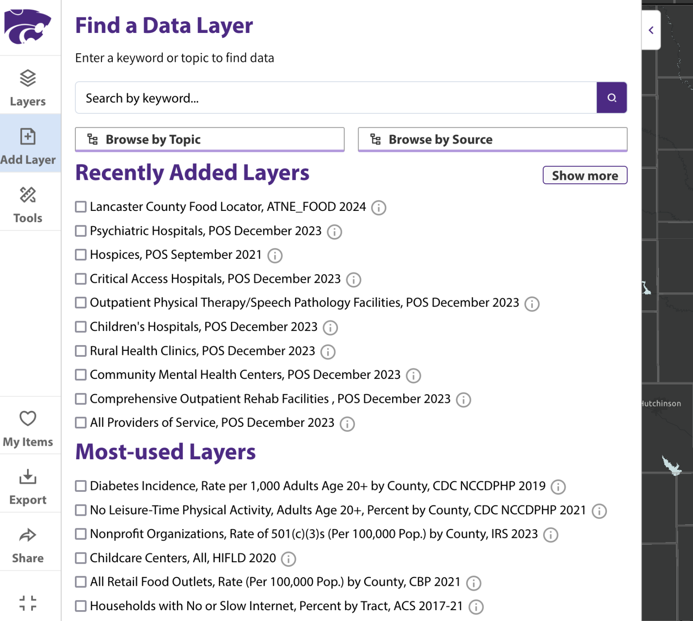Click the K-State Wildcat logo

point(28,27)
